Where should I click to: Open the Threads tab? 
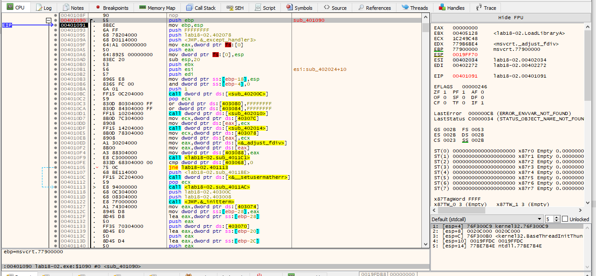click(x=415, y=8)
